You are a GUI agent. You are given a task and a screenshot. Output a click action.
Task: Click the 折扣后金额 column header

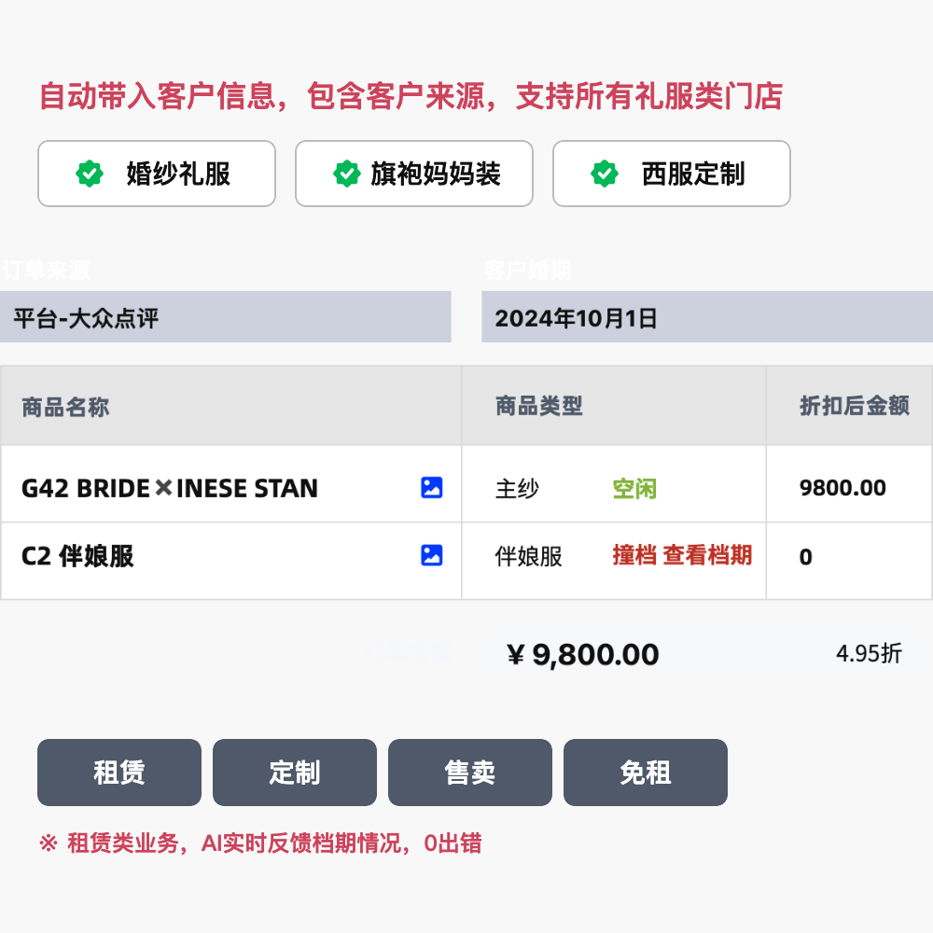855,406
